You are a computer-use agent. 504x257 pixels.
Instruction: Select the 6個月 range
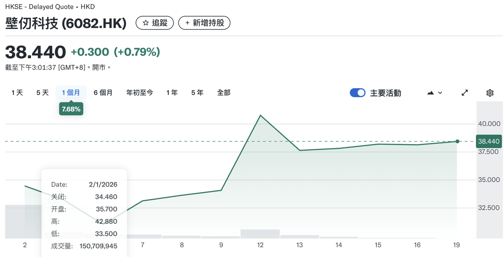pyautogui.click(x=103, y=92)
